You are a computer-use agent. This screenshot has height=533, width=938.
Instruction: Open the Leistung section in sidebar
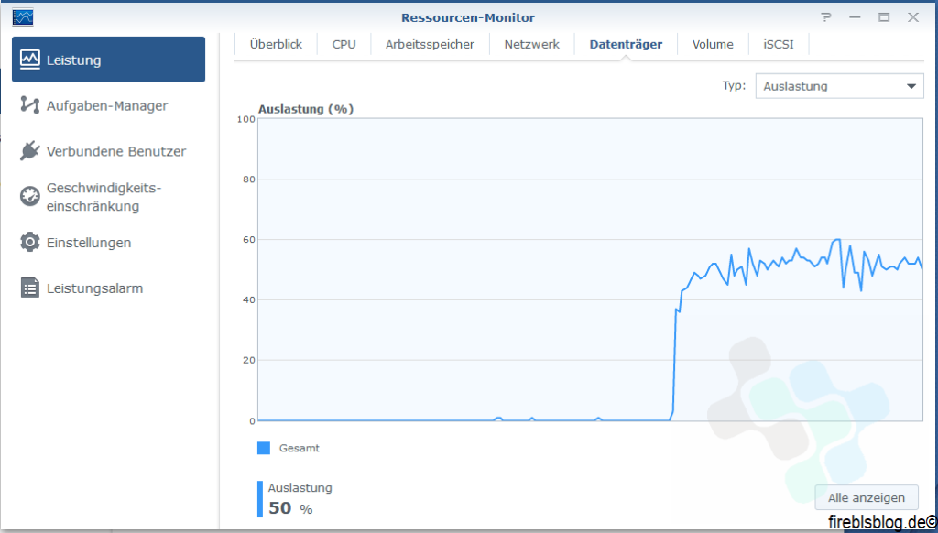[x=108, y=60]
